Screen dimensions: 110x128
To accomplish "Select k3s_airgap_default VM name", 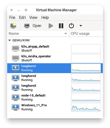I will click(x=35, y=47).
